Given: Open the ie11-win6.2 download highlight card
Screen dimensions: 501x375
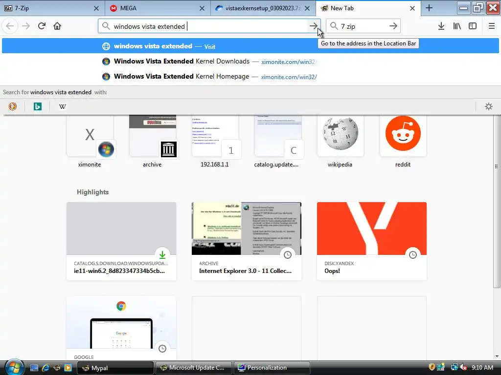Looking at the screenshot, I should [121, 241].
